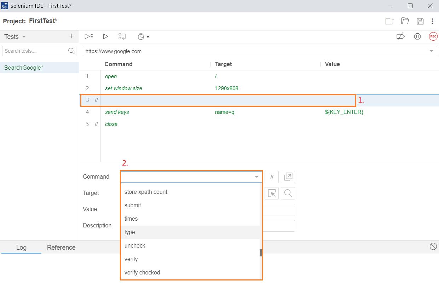Open new window configuration icon
Image resolution: width=439 pixels, height=284 pixels.
point(288,177)
